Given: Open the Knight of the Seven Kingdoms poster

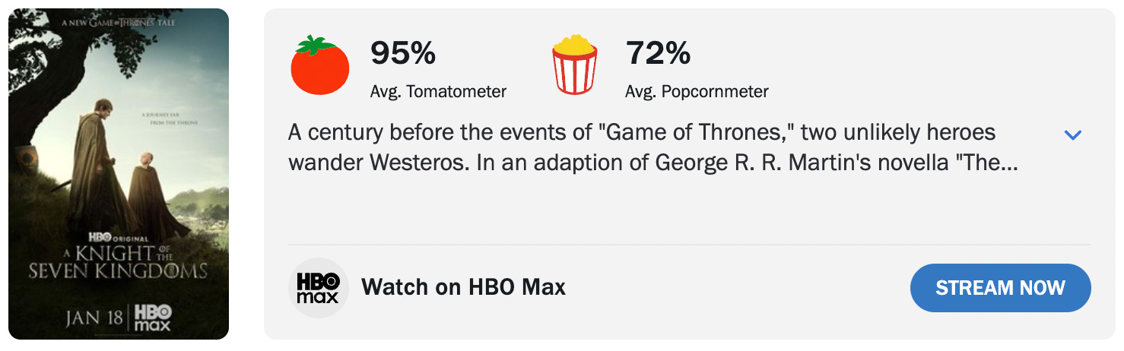Looking at the screenshot, I should (119, 174).
